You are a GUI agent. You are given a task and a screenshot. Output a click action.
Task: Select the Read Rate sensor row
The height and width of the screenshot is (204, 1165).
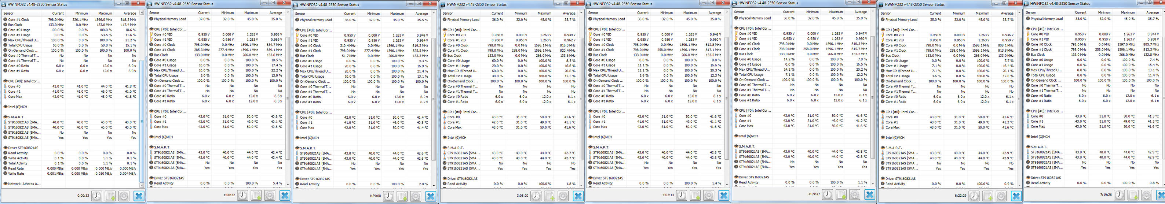pyautogui.click(x=70, y=168)
